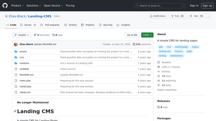216x121 pixels.
Task: Open the README.md file
Action: click(x=26, y=75)
